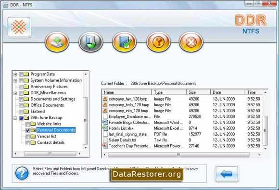Sort files by Type column header
The width and height of the screenshot is (279, 190).
pos(169,92)
